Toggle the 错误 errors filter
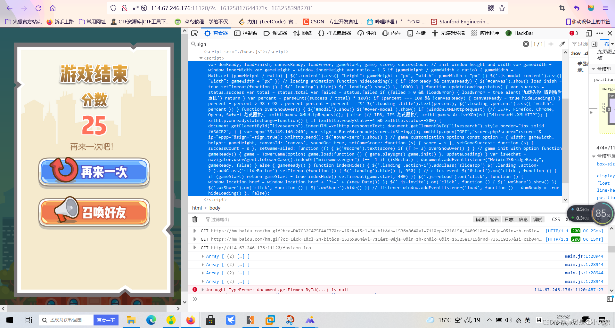Viewport: 615px width, 328px height. pos(480,220)
